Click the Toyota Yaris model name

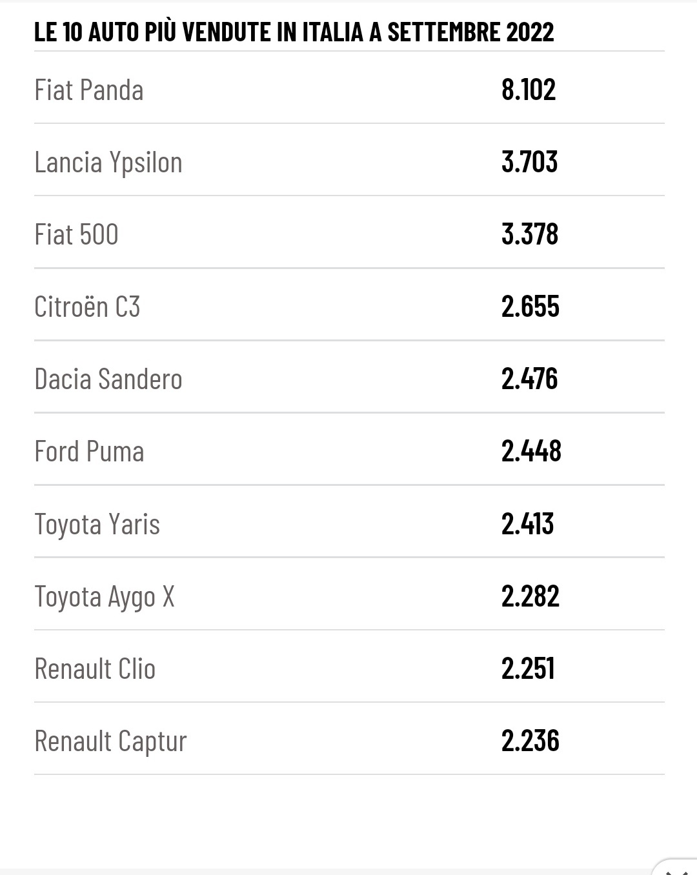(x=97, y=524)
